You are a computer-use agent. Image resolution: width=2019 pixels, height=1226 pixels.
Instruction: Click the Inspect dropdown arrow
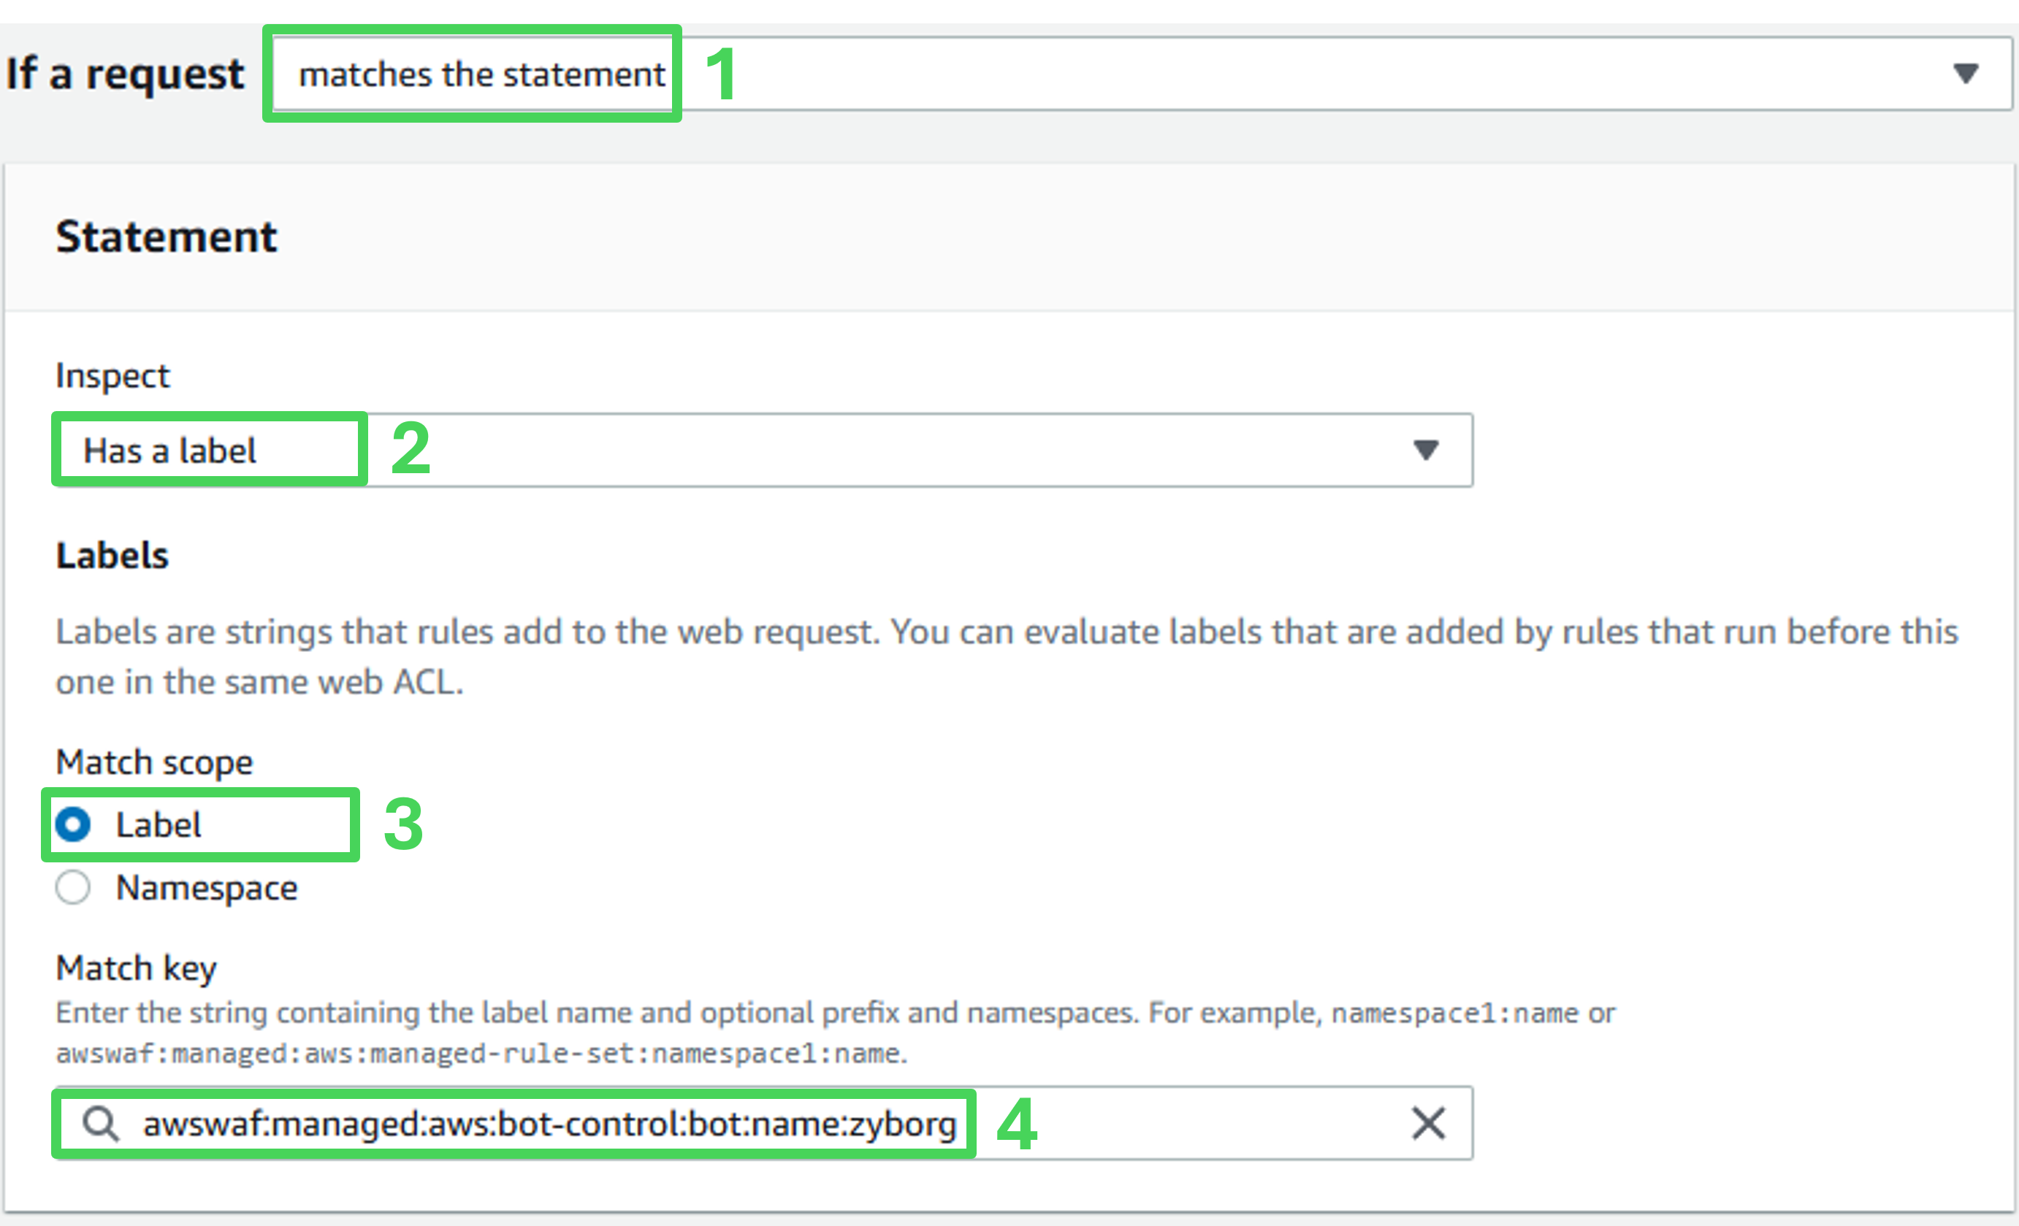(x=1426, y=450)
